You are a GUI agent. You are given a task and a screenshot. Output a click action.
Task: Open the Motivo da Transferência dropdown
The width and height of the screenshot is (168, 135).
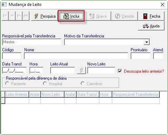[147, 42]
